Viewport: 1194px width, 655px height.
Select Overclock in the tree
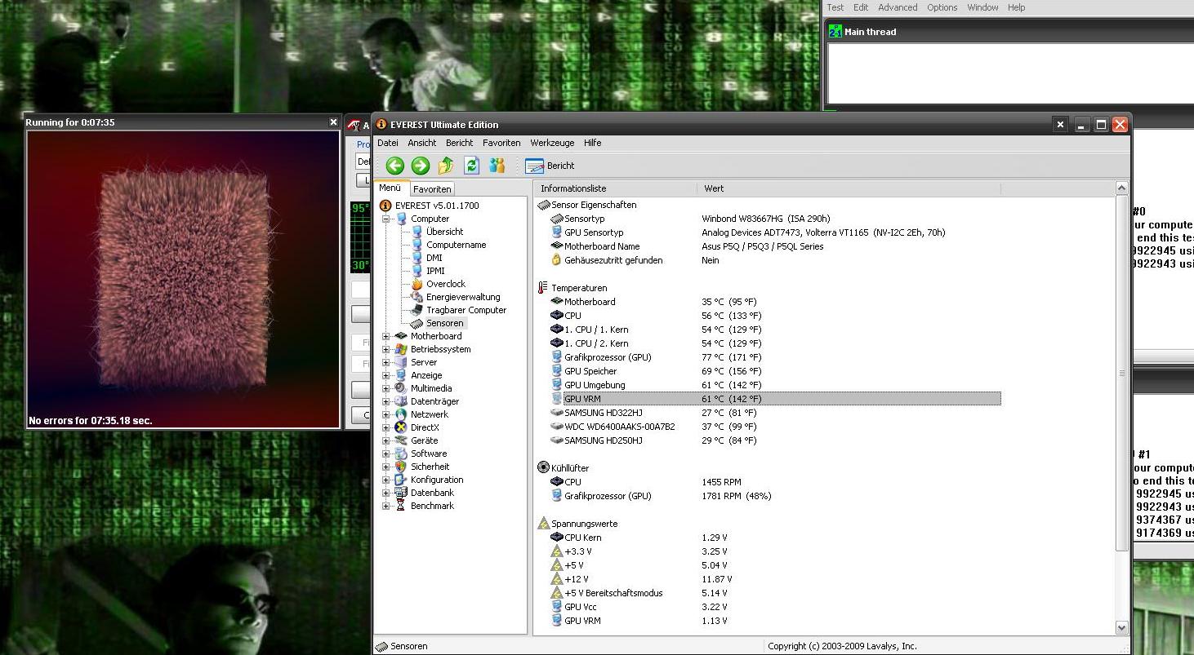[445, 284]
